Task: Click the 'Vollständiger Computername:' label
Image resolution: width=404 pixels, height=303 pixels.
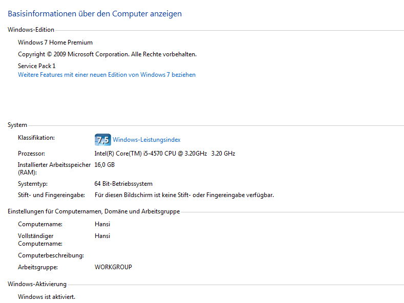Action: click(40, 240)
